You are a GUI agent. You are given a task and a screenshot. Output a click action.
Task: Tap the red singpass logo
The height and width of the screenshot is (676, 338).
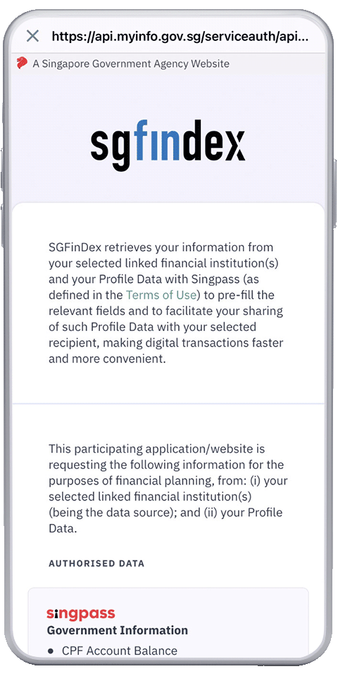coord(80,613)
